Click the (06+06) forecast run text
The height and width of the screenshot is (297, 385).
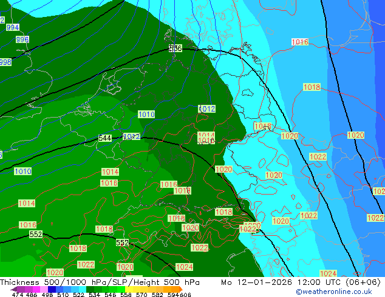363,282
